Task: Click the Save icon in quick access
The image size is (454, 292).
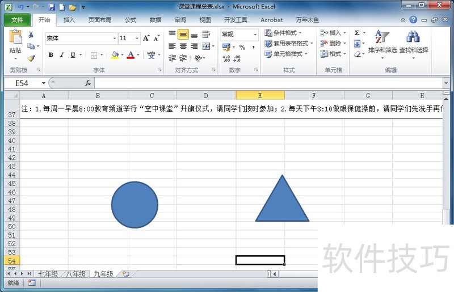Action: (x=52, y=7)
